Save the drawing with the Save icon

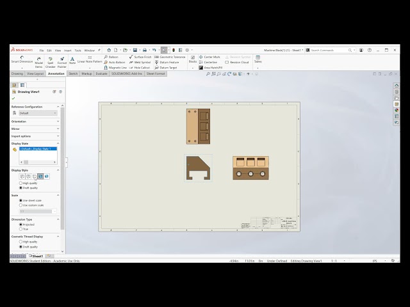[x=135, y=50]
